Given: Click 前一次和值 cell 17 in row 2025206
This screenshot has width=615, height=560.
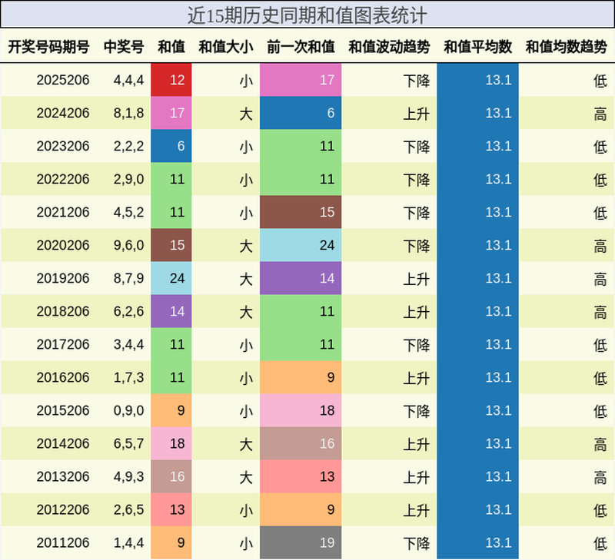Looking at the screenshot, I should pyautogui.click(x=301, y=80).
